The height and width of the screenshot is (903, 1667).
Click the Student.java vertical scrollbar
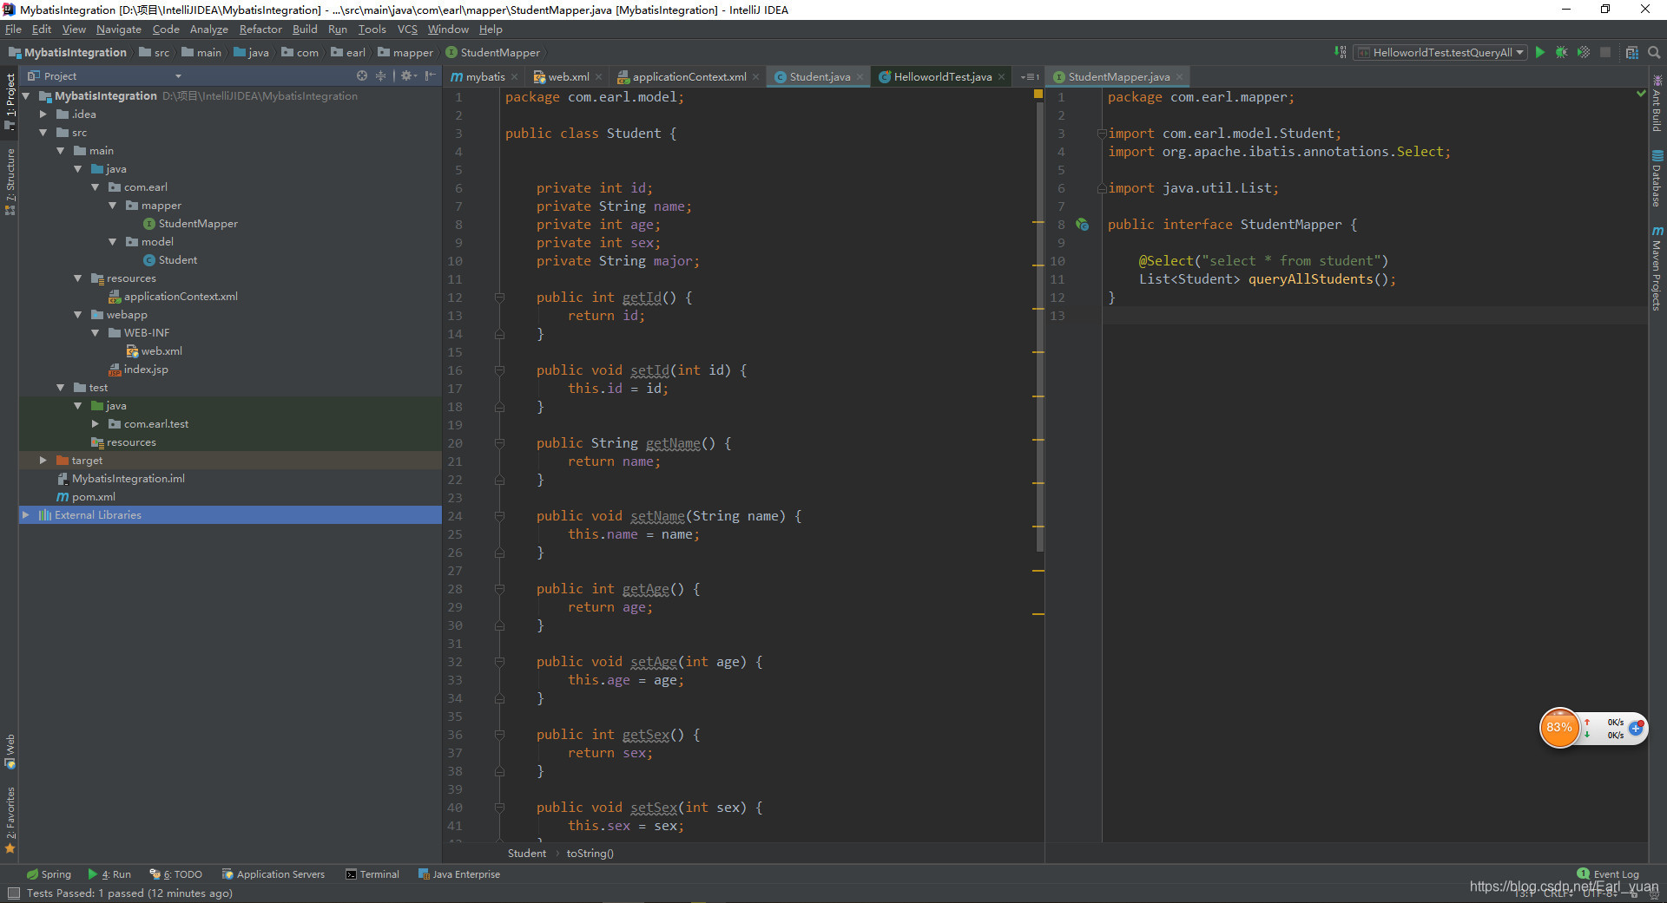click(1039, 325)
